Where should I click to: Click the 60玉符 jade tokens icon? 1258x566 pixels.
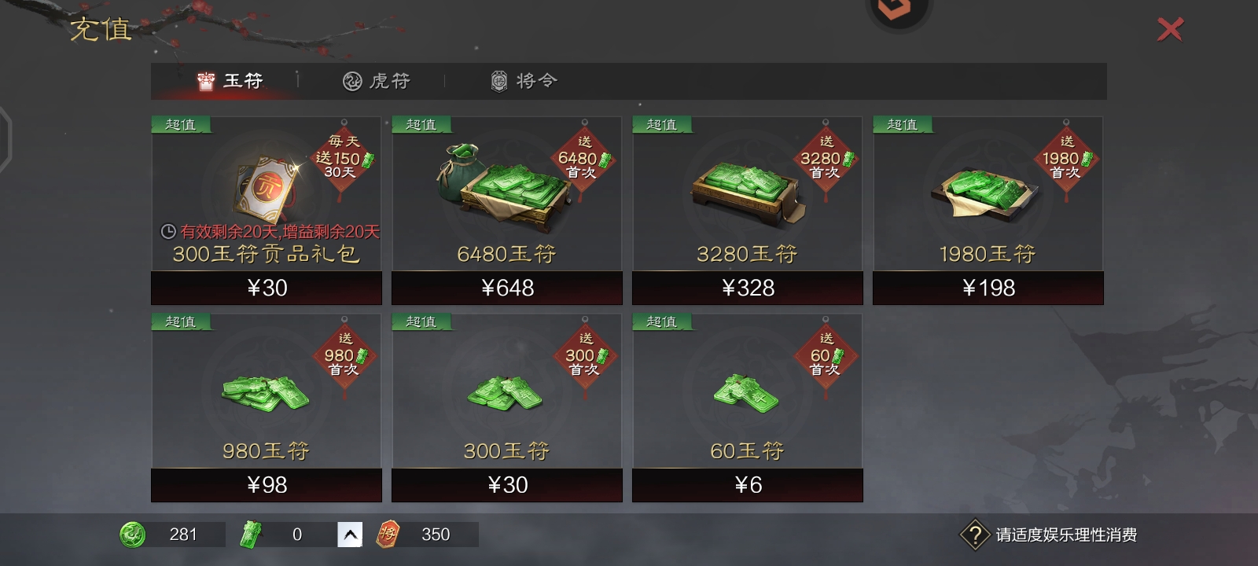[745, 392]
